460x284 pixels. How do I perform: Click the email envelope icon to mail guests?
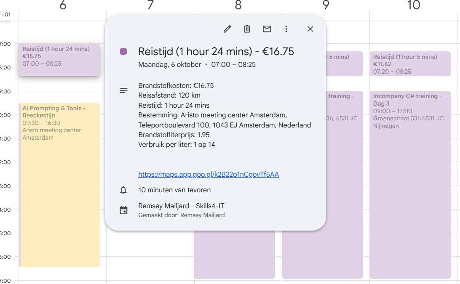pyautogui.click(x=267, y=29)
